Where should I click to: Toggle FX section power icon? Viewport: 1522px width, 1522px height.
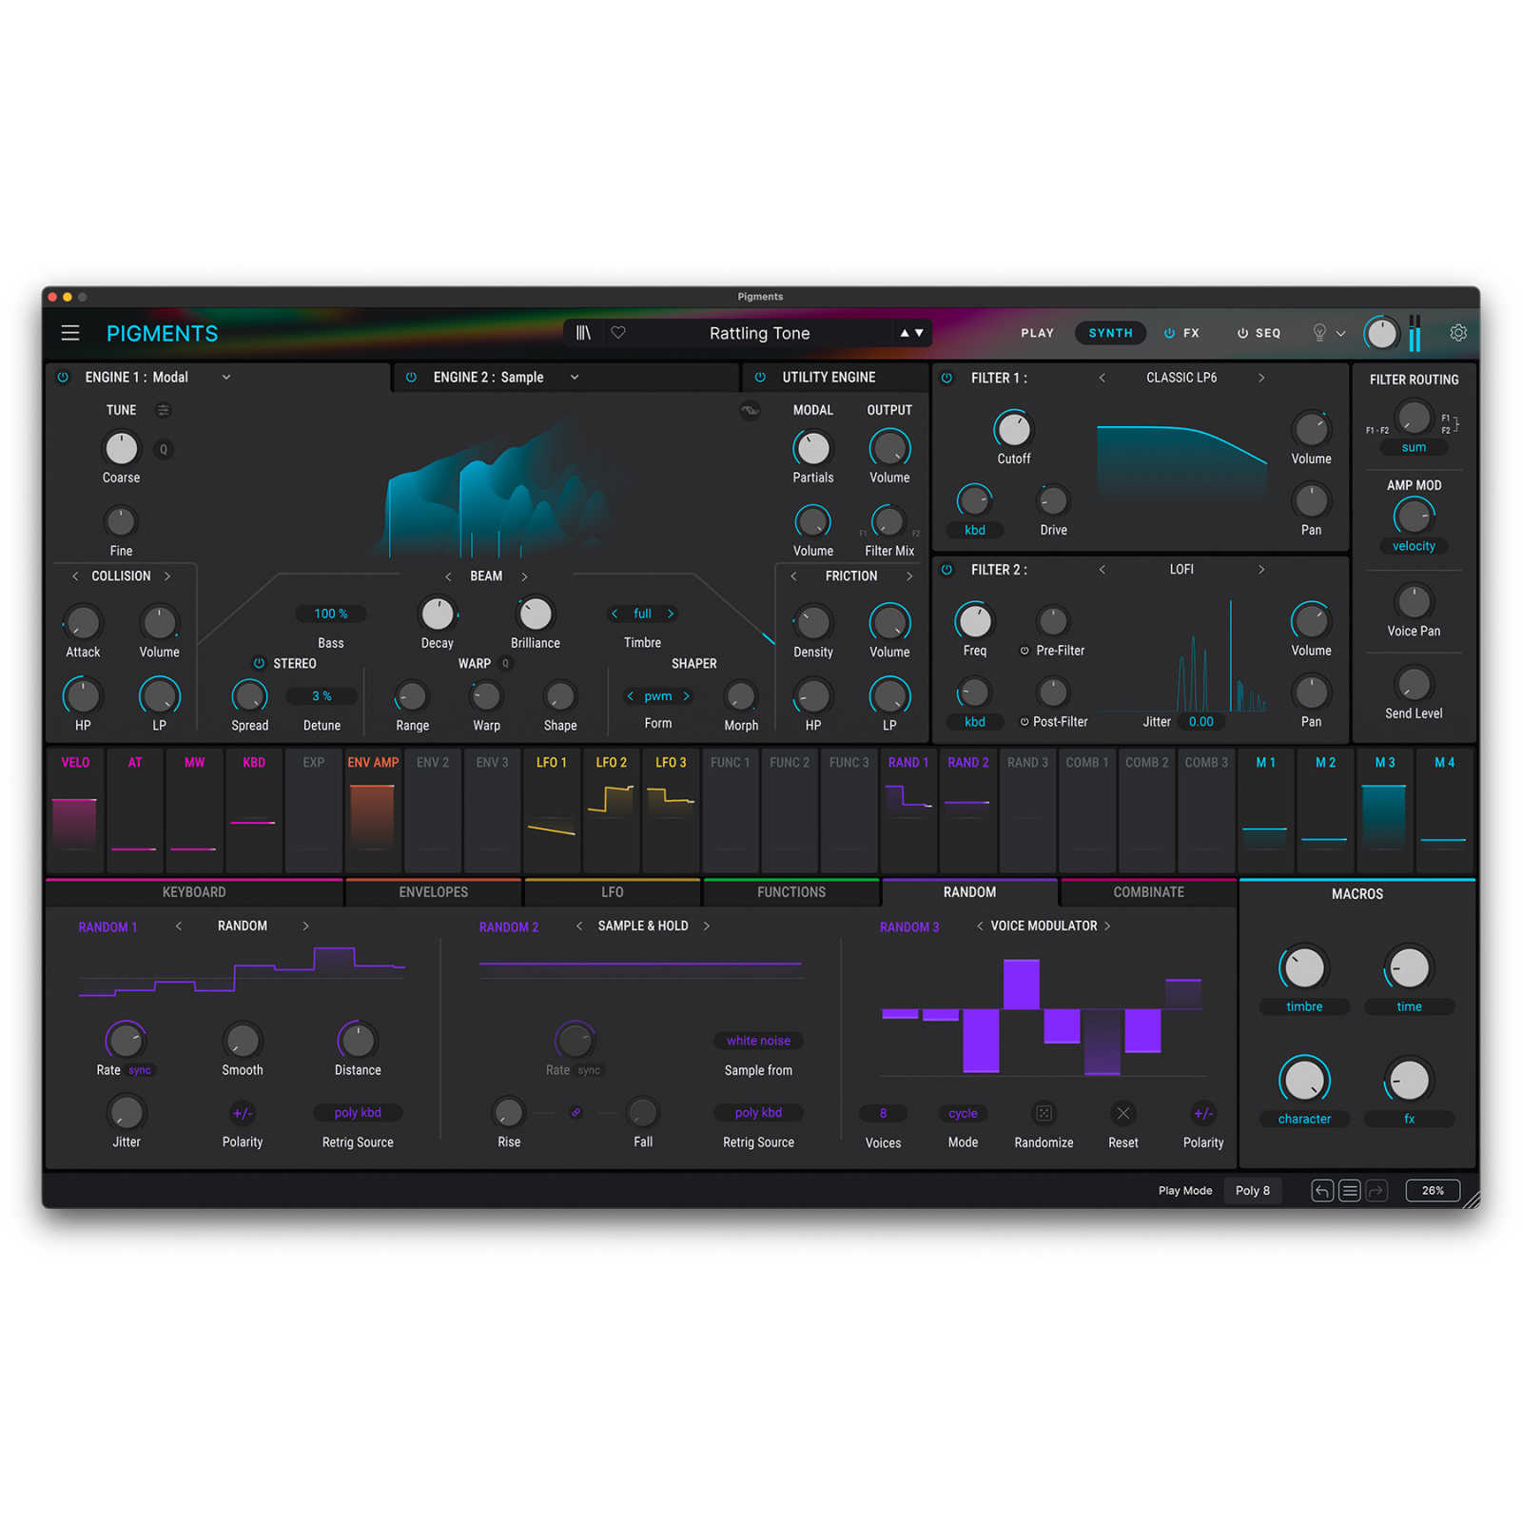(x=1169, y=333)
